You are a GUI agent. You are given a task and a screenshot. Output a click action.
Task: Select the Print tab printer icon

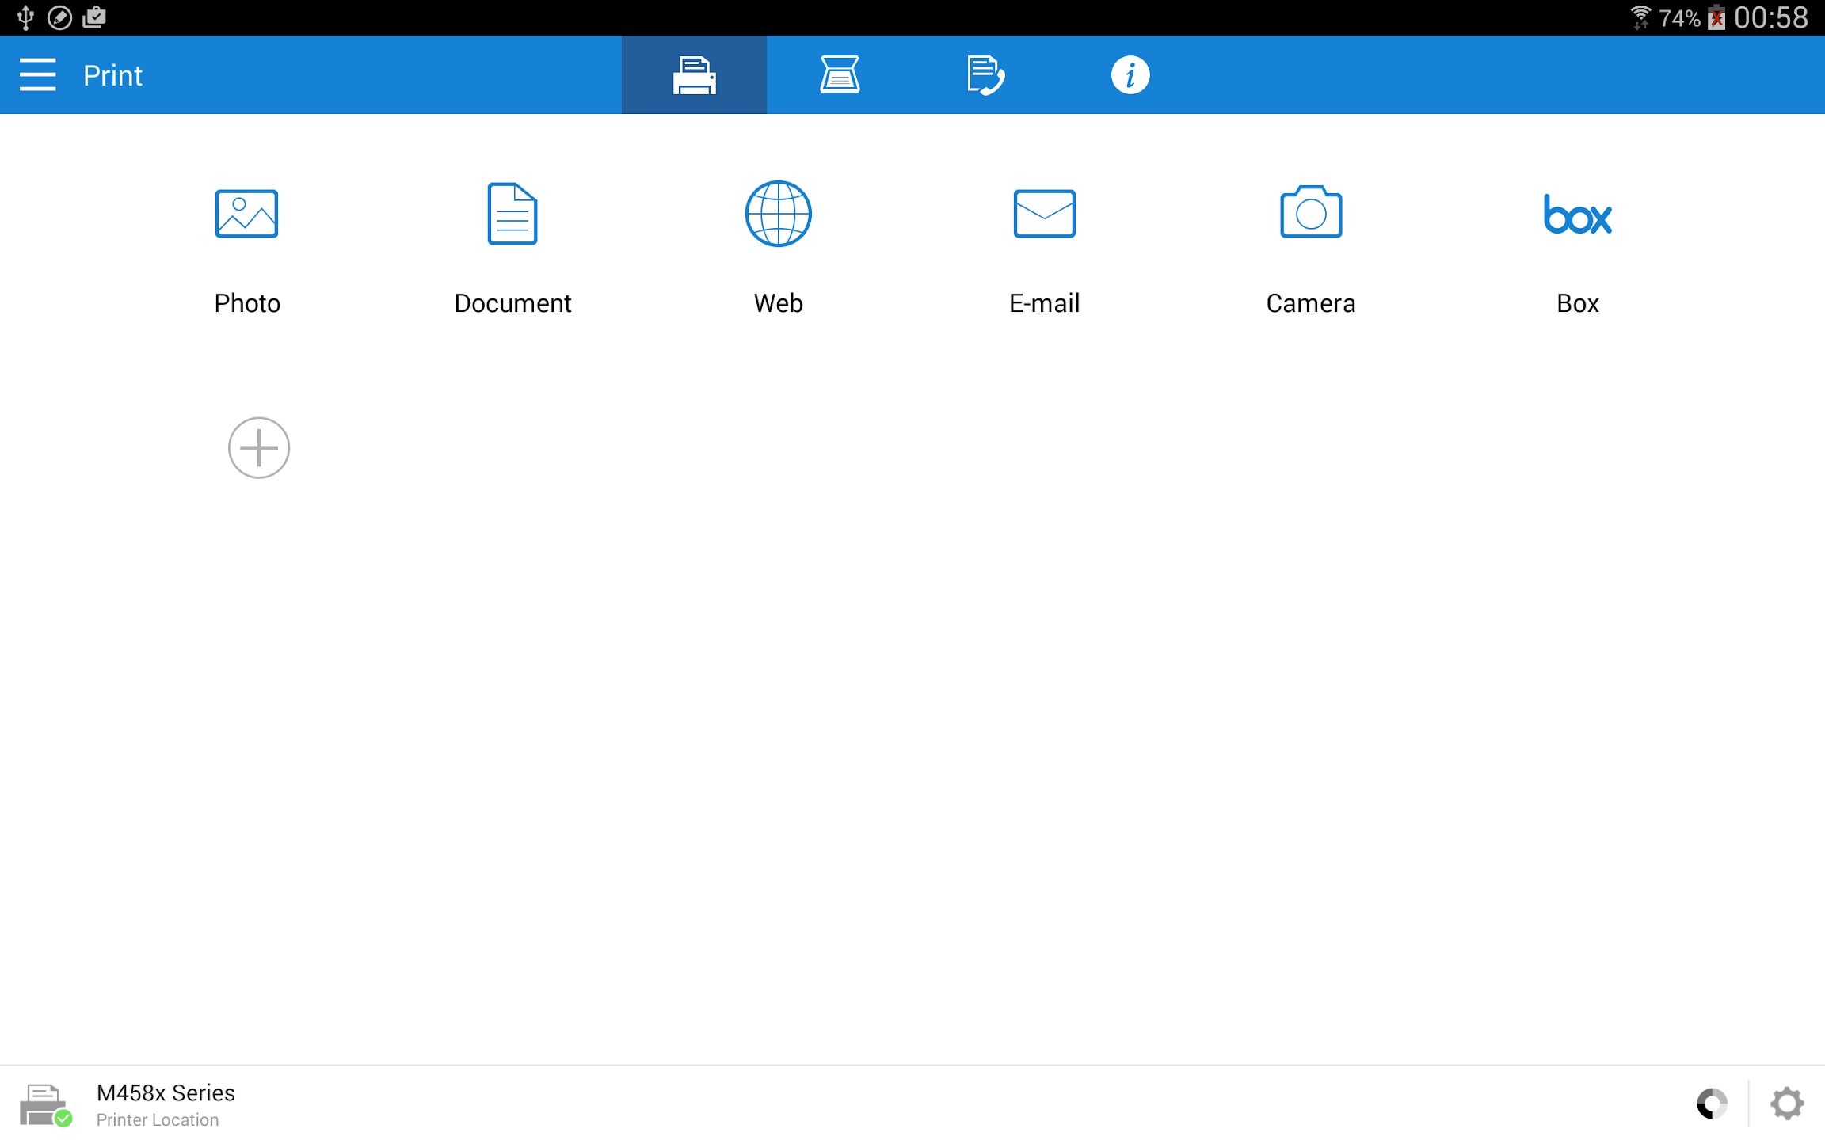[x=694, y=75]
